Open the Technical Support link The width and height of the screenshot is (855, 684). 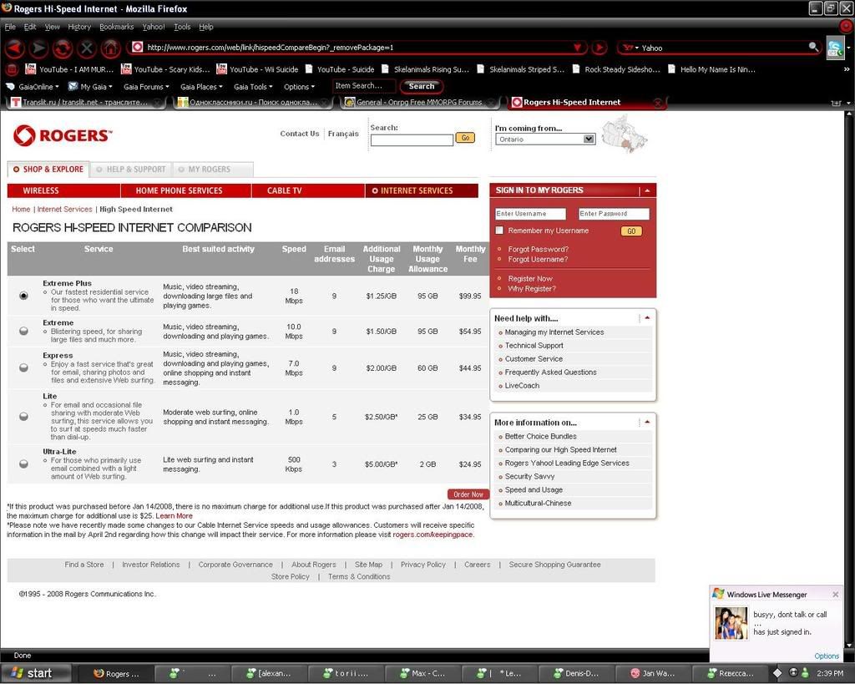pos(534,345)
